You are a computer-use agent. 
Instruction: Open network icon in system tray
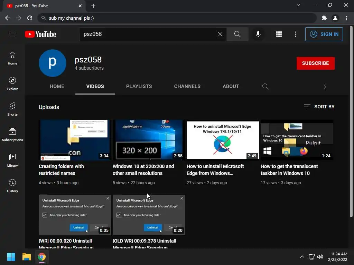pyautogui.click(x=312, y=257)
